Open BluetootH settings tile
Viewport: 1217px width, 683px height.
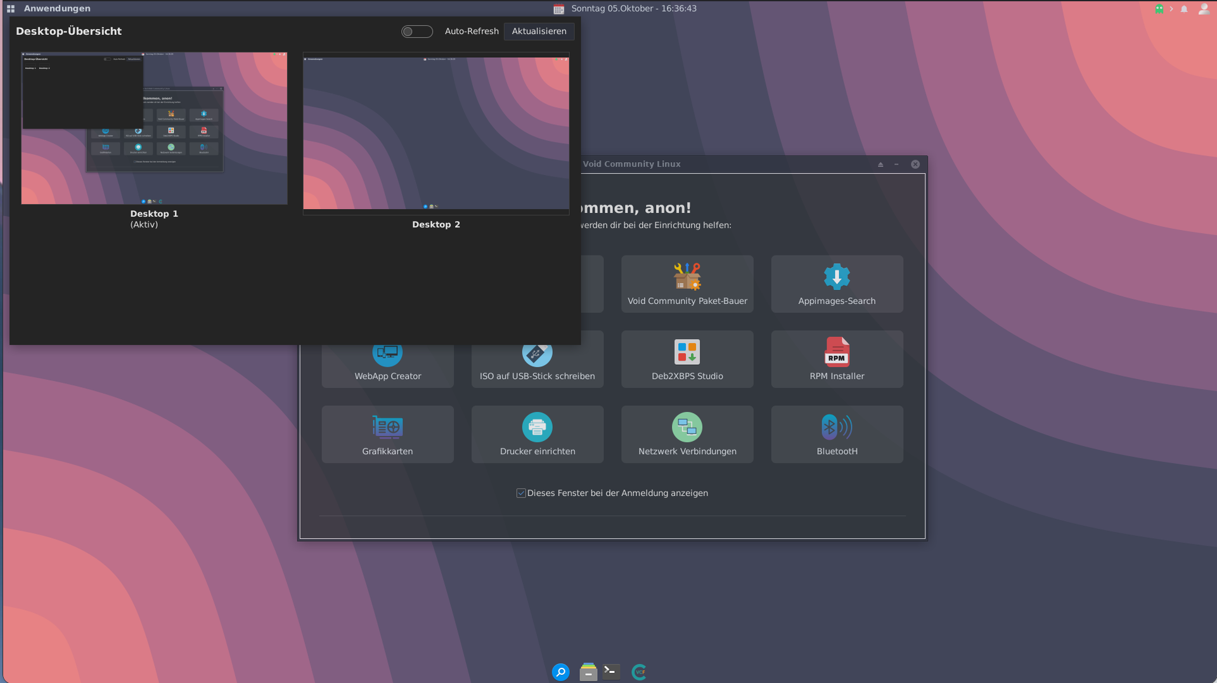(x=837, y=435)
